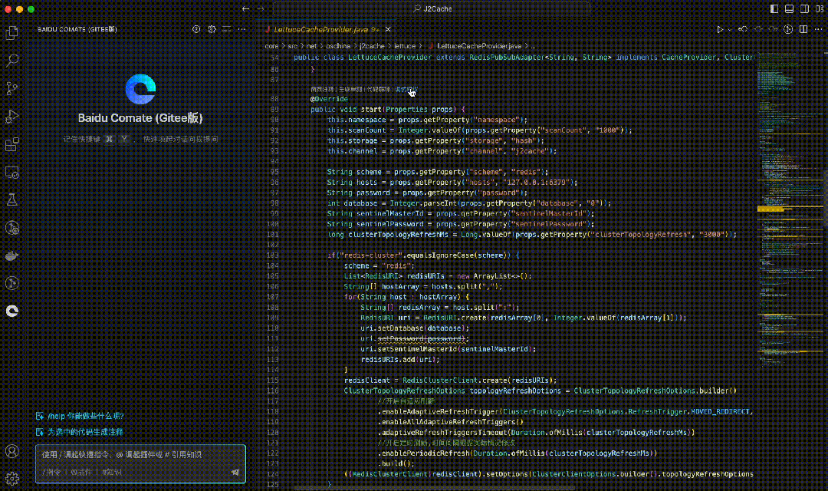Viewport: 828px width, 491px height.
Task: Customize layout icon in title bar
Action: [820, 9]
